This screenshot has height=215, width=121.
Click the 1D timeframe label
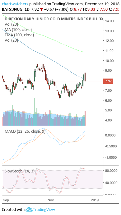(x=27, y=10)
